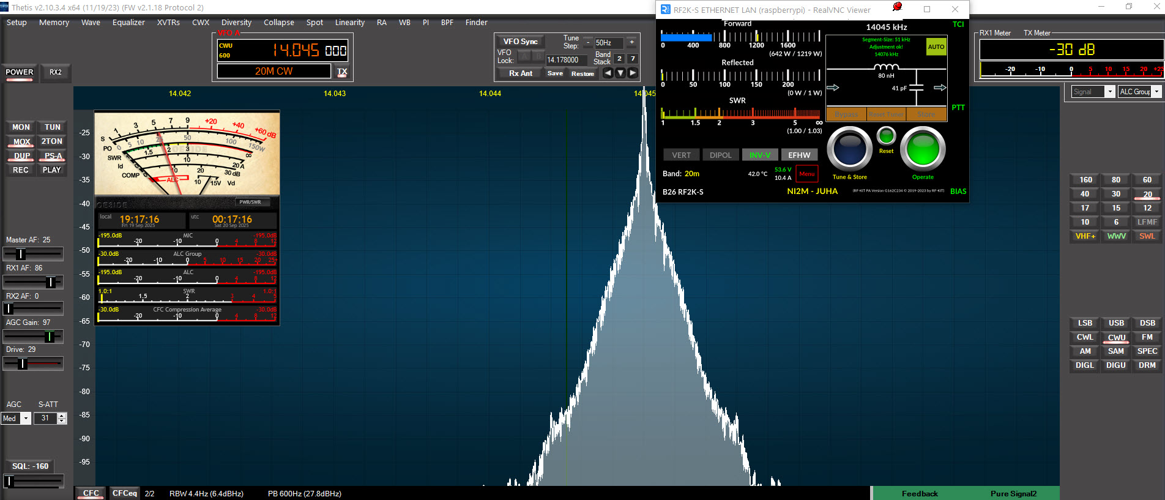1165x500 pixels.
Task: Select DIGU mode
Action: coord(1116,365)
